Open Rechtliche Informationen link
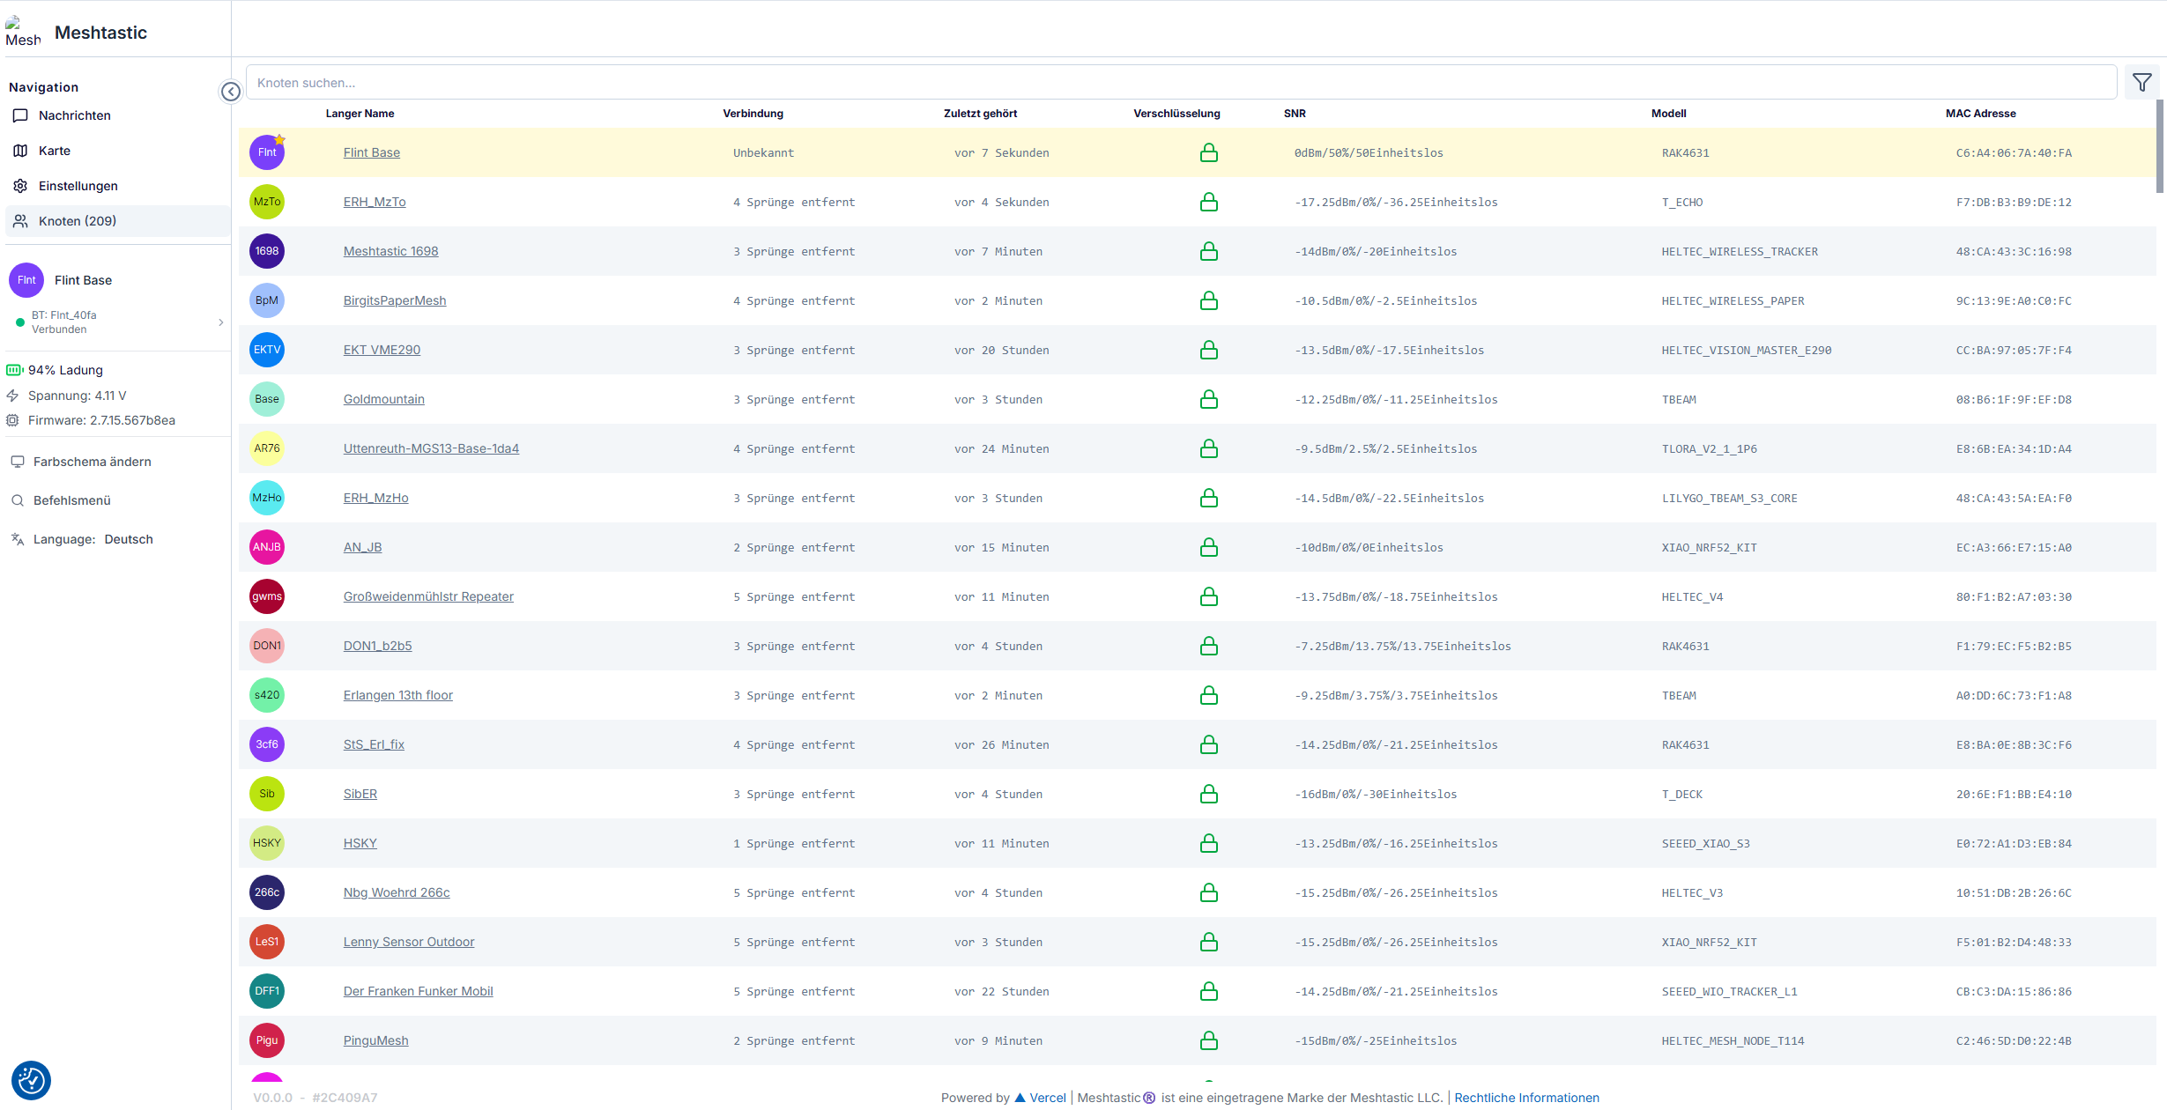Viewport: 2167px width, 1110px height. (x=1526, y=1098)
